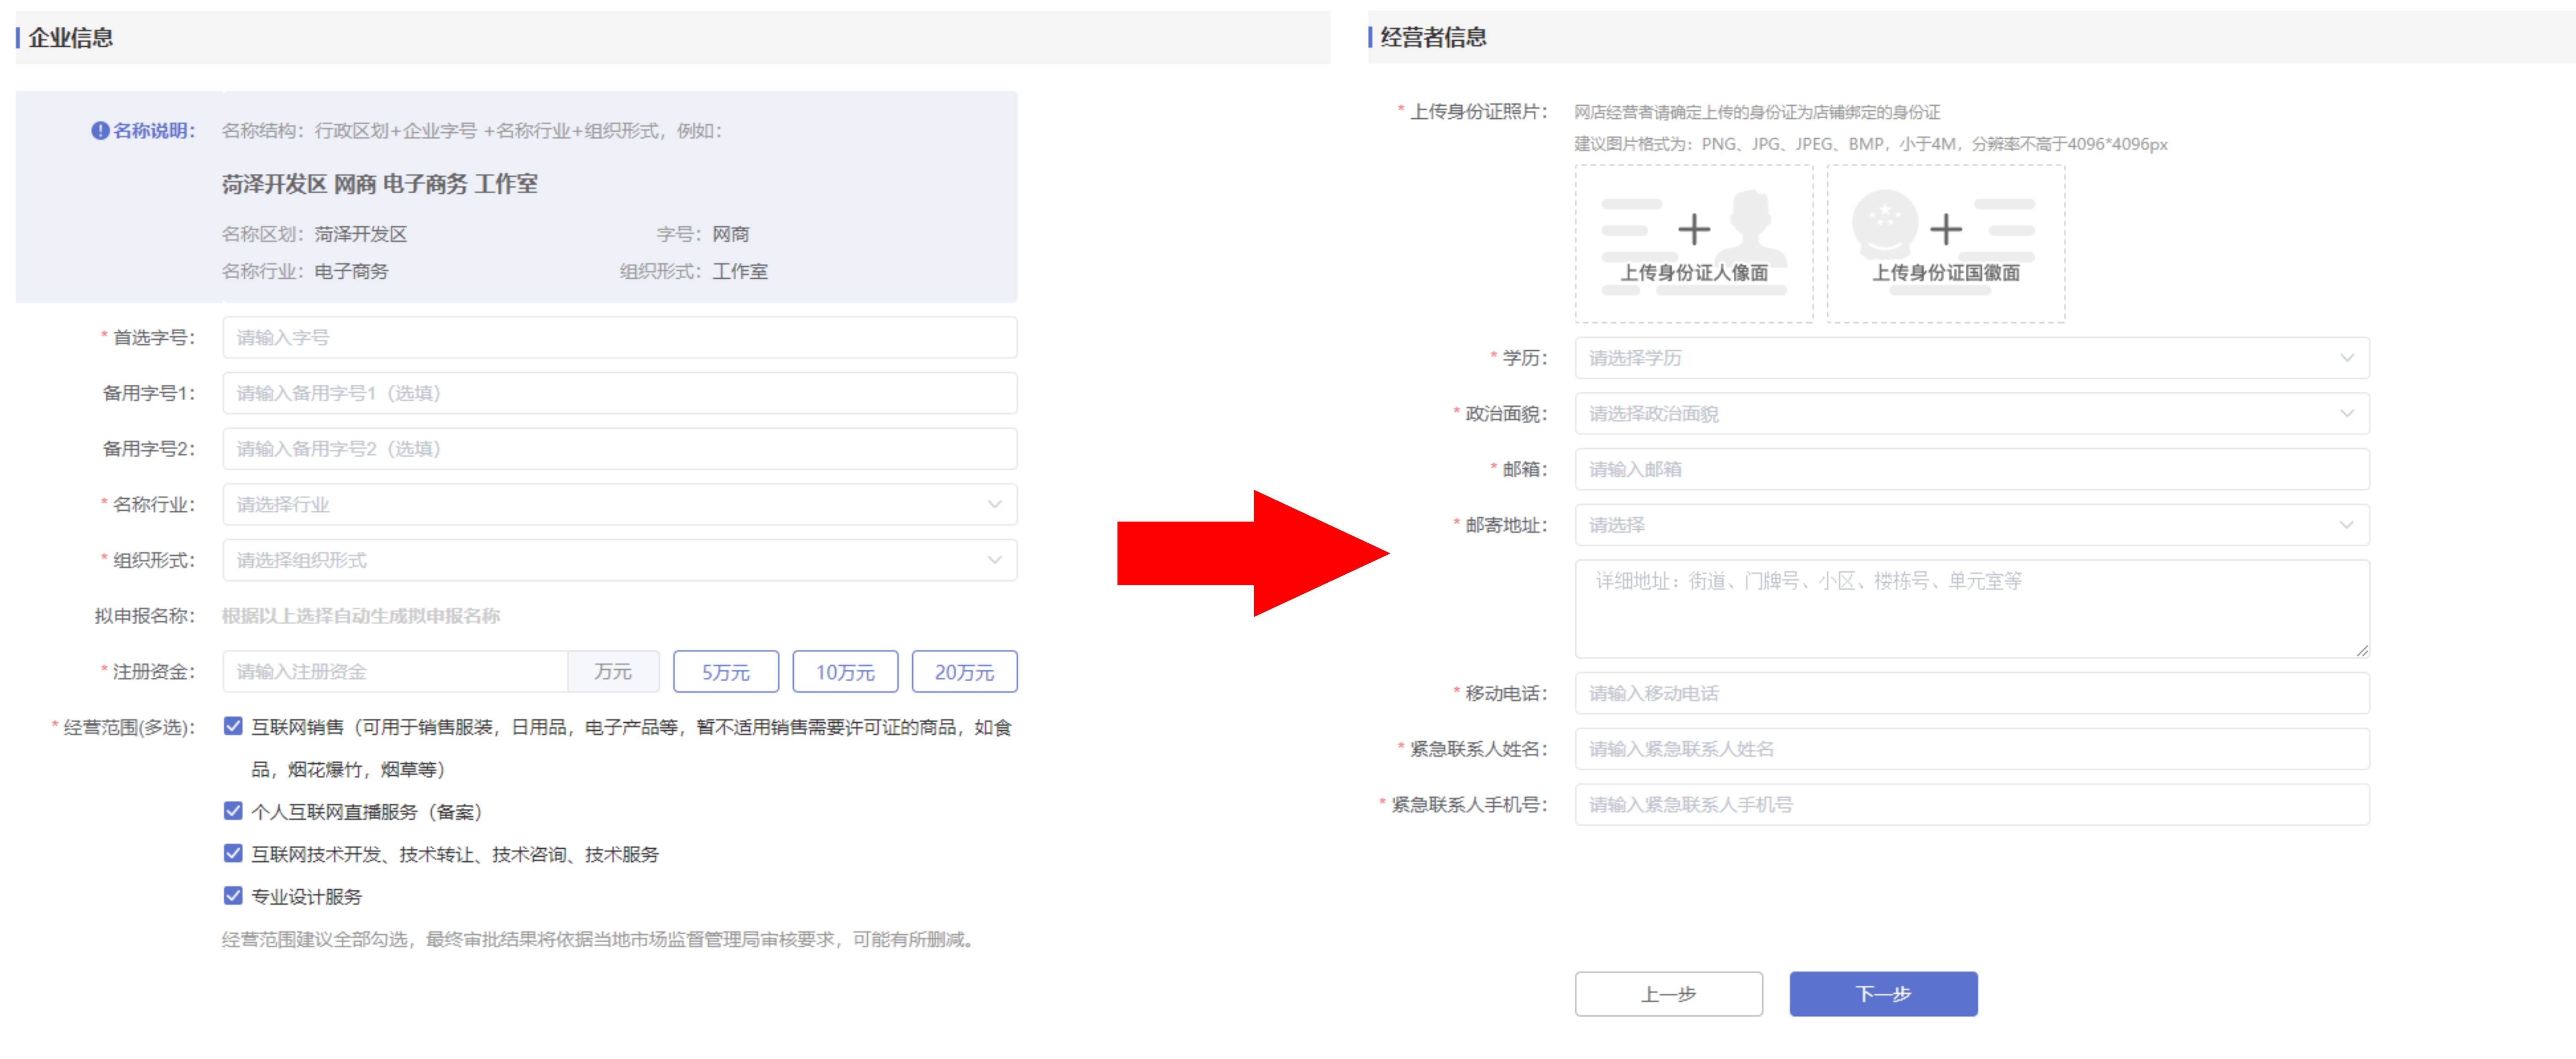
Task: Focus the 紧急联系人姓名 input field
Action: (1972, 749)
